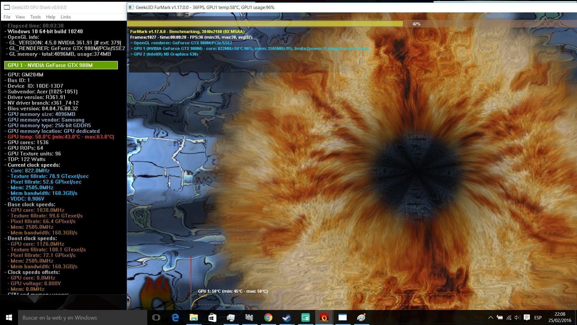The height and width of the screenshot is (325, 577).
Task: Open Google Chrome from the taskbar
Action: [x=268, y=317]
